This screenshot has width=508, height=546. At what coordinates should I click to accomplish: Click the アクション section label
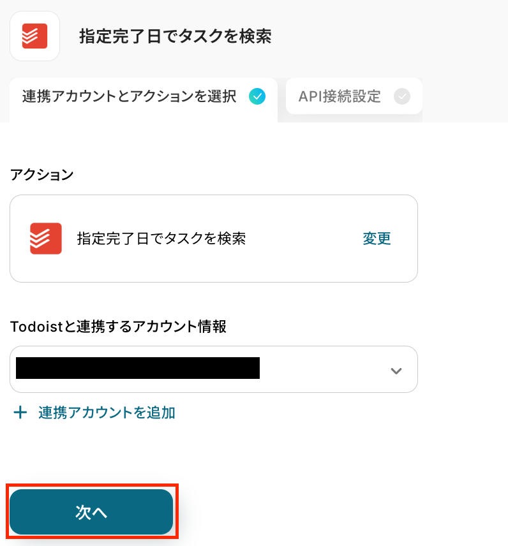(x=41, y=175)
